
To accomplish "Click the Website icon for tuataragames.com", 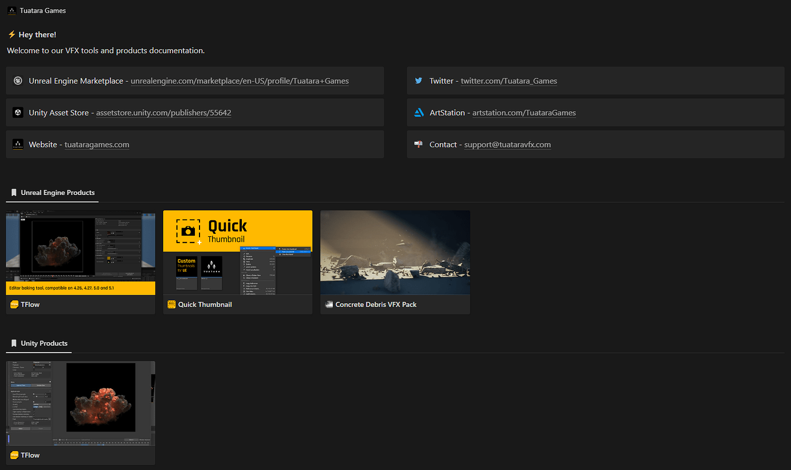I will 18,144.
